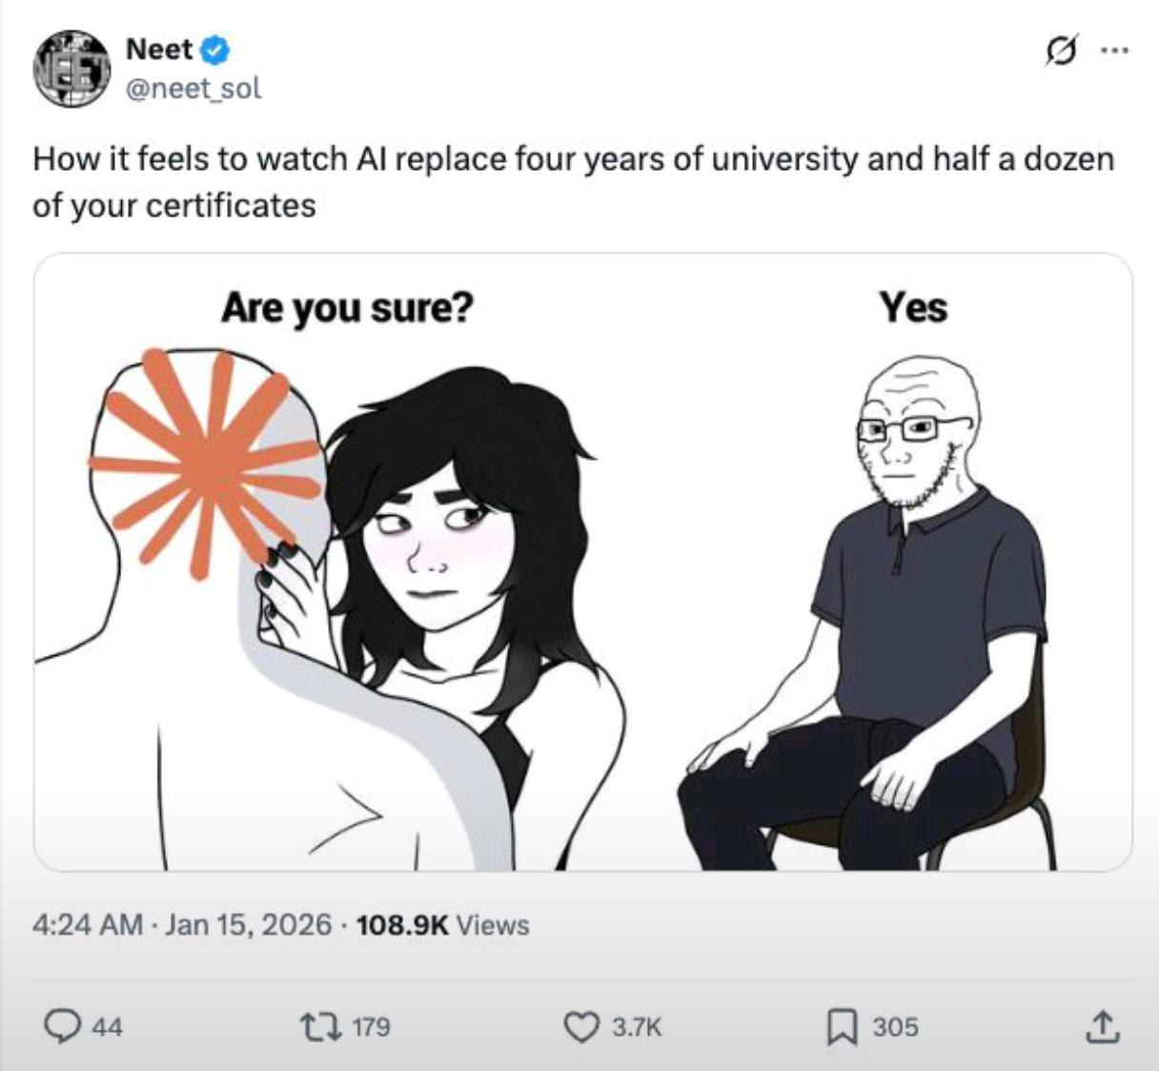The height and width of the screenshot is (1071, 1159).
Task: Click the 3.7K likes count
Action: point(636,1027)
